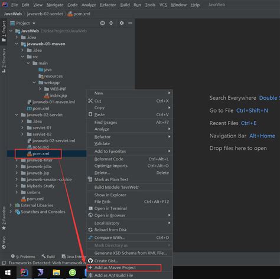Click the locate/select opened file target icon

(102, 23)
